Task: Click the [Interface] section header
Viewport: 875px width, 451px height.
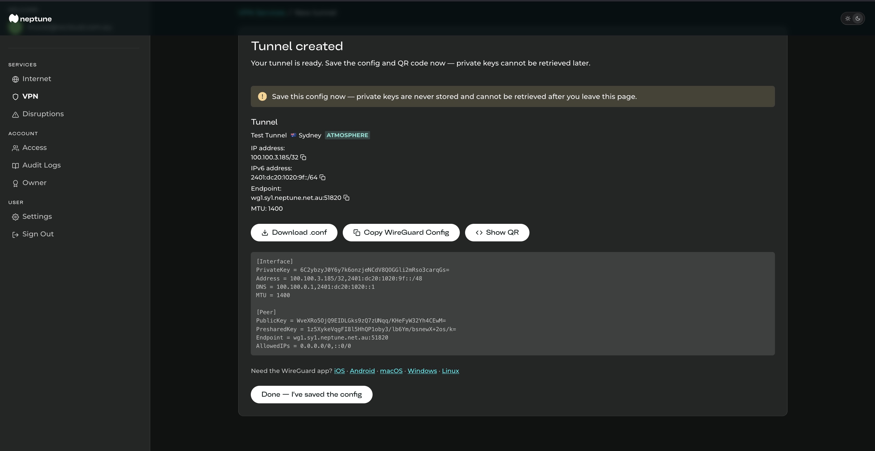Action: 274,261
